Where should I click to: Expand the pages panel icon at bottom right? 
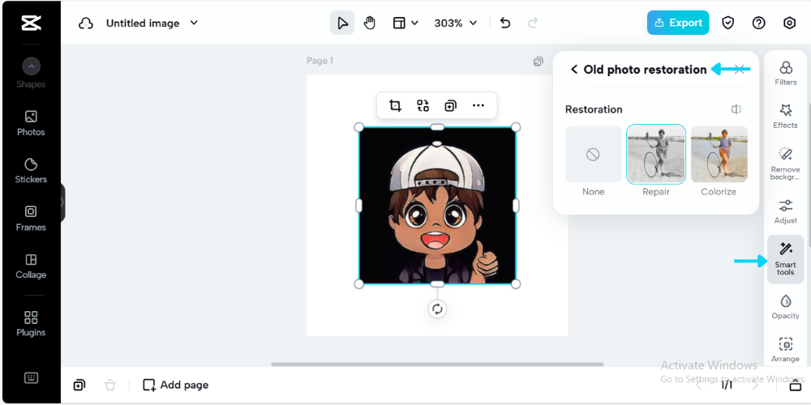coord(795,386)
